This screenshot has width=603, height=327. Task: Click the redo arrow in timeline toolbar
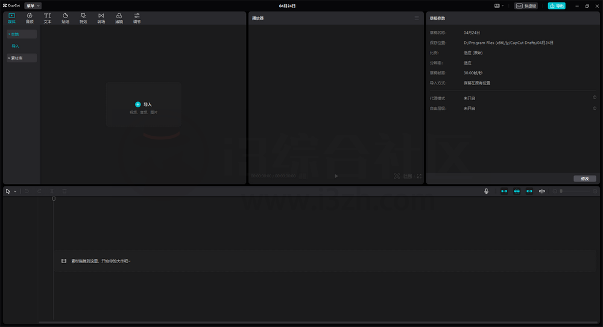tap(39, 191)
